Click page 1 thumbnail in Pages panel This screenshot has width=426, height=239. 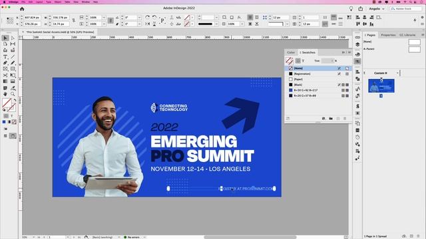[x=381, y=86]
